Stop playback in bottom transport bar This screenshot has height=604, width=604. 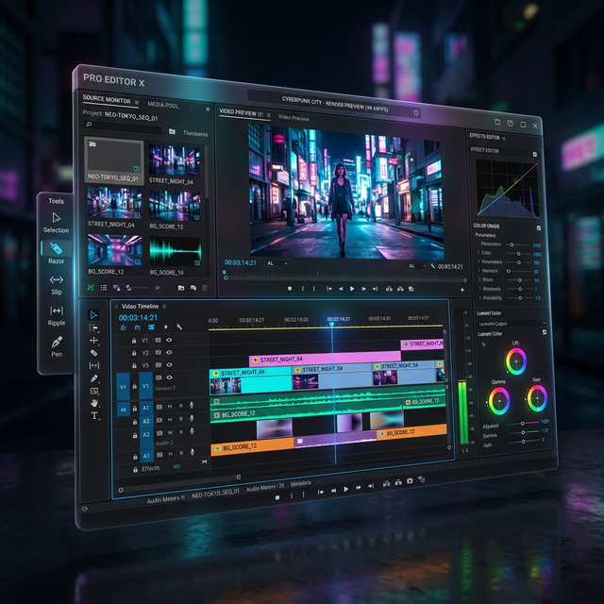277,497
